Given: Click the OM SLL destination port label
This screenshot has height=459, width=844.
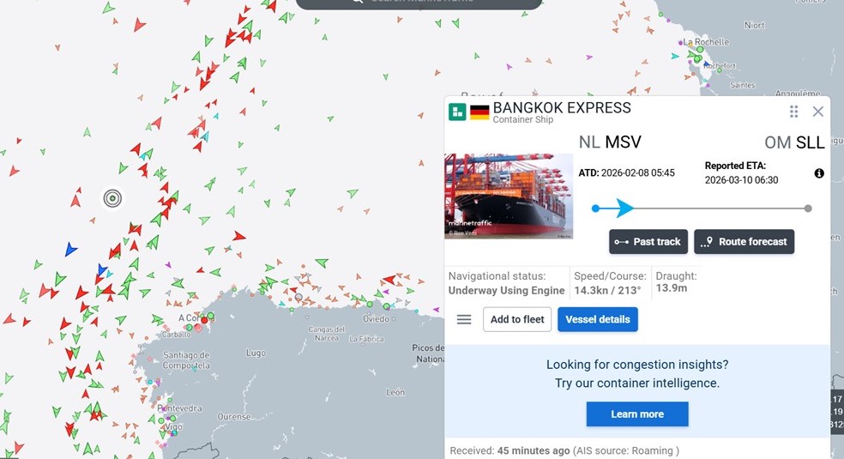Looking at the screenshot, I should click(x=794, y=142).
